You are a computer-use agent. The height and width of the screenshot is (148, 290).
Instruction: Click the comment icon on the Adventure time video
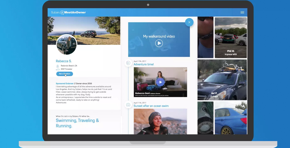pyautogui.click(x=184, y=69)
